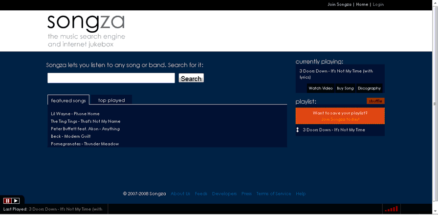Go to Home in top bar
Viewport: 438px width, 215px height.
click(x=362, y=4)
